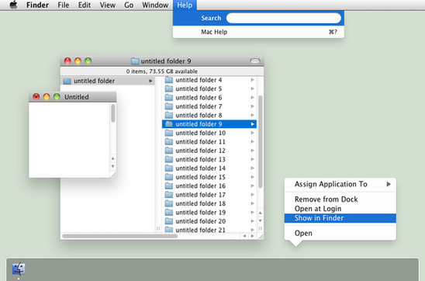Select untitled folder in first column
Image resolution: width=425 pixels, height=281 pixels.
tap(107, 81)
